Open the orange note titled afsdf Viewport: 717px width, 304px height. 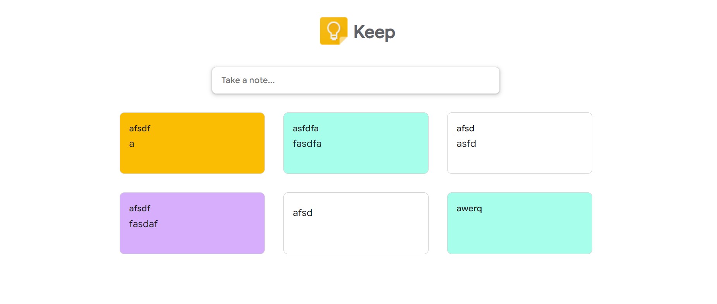[x=192, y=143]
